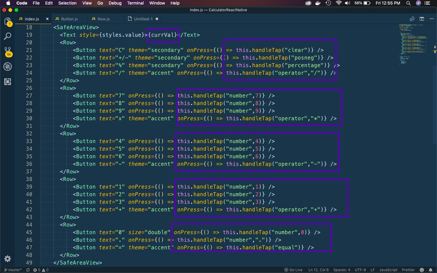Go to line via Ln 12, Col 6
Image resolution: width=437 pixels, height=273 pixels.
318,270
